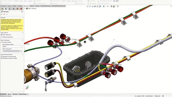The image size is (172, 97).
Task: Open the PropertyManager tab icon
Action: coord(6,9)
